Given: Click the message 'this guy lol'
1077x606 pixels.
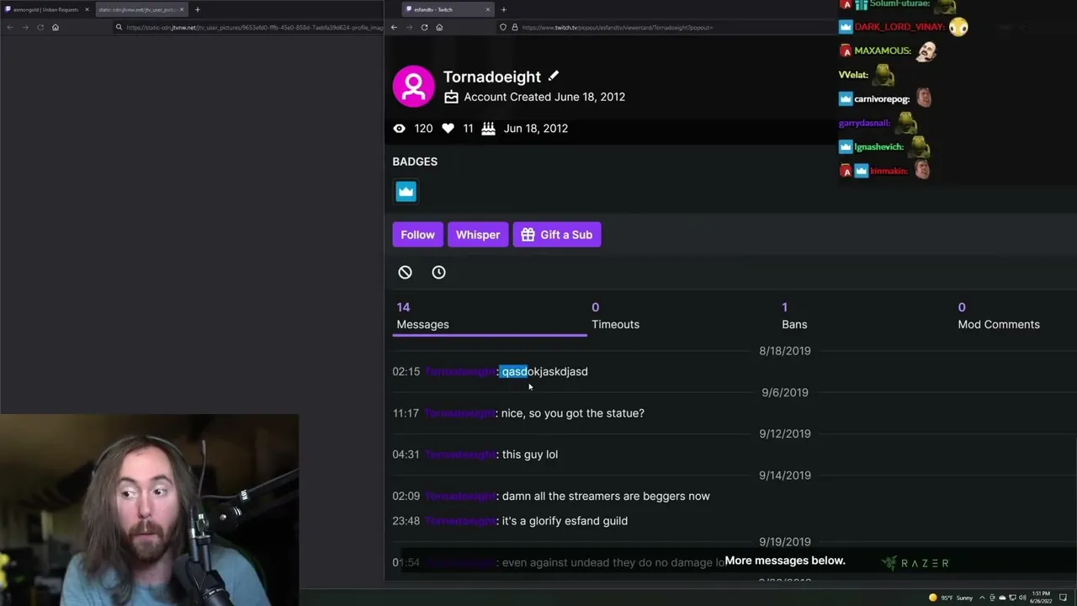Looking at the screenshot, I should 530,454.
